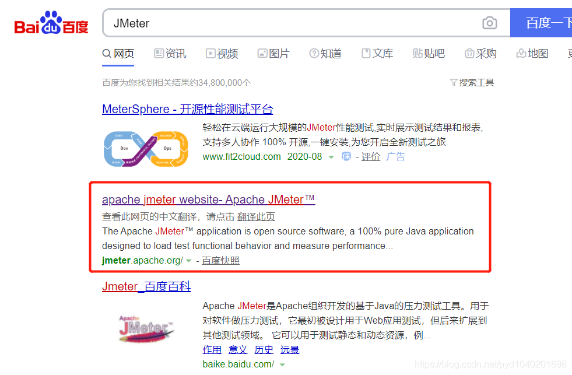Click the baike.baidu.com URL
The height and width of the screenshot is (375, 572).
[238, 364]
